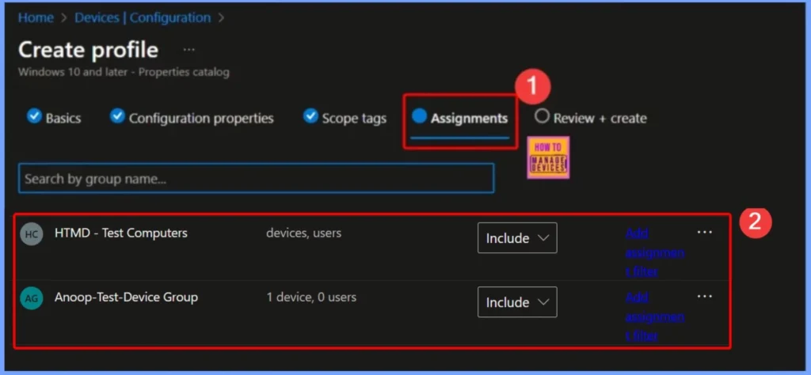Add assignment filter for HTMD - Test Computers
Viewport: 811px width, 375px height.
point(655,252)
